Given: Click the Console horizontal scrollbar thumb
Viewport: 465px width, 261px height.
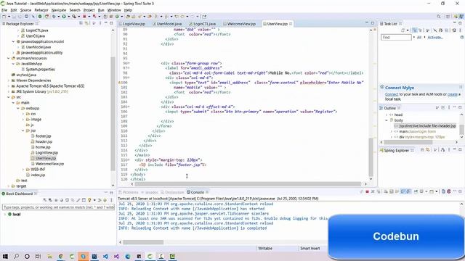Looking at the screenshot, I should click(x=143, y=242).
